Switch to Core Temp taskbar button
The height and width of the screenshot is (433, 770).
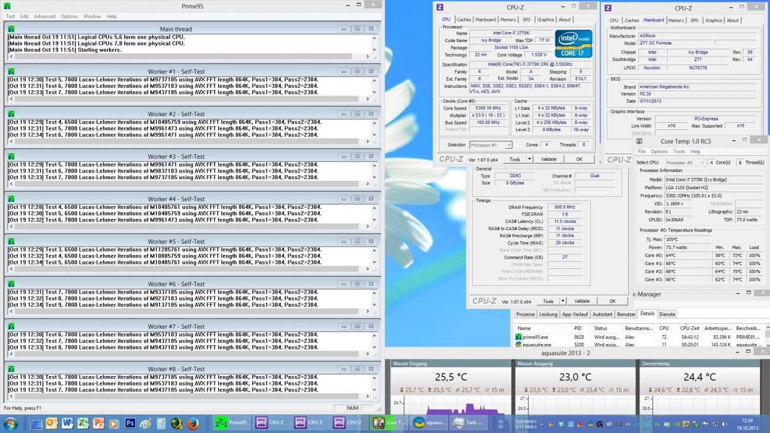[389, 423]
